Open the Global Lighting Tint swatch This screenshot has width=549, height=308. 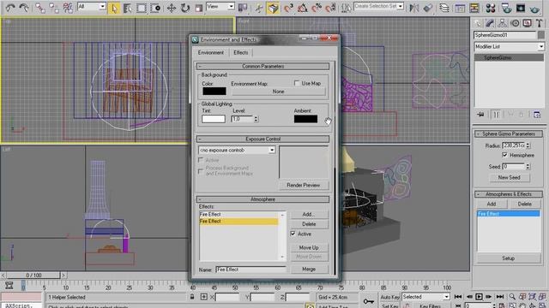coord(214,119)
